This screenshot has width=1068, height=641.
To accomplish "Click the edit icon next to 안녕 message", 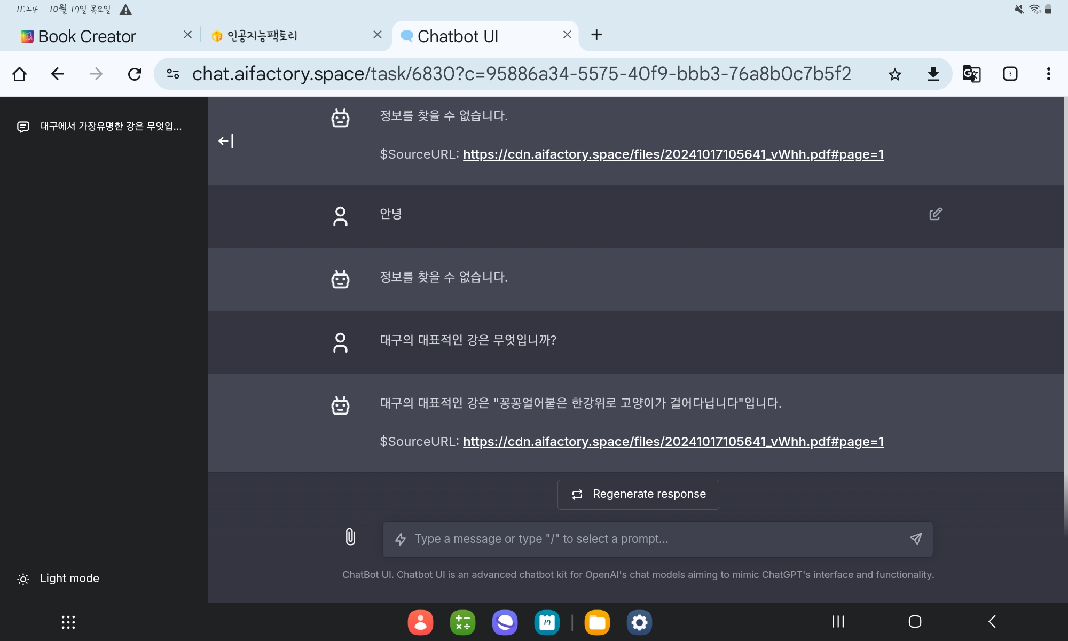I will (x=935, y=214).
